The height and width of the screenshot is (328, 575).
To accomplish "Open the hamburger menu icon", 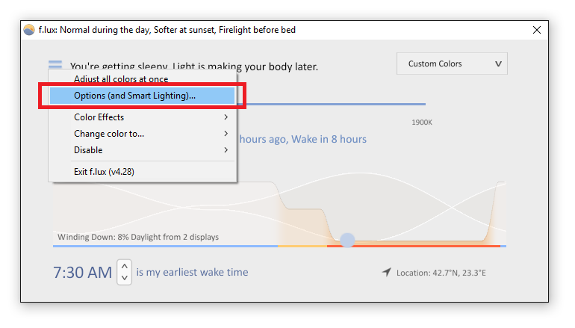I will (55, 64).
